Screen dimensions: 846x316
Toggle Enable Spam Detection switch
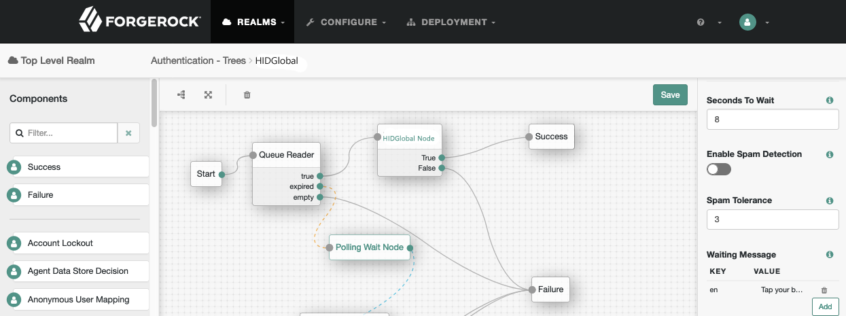tap(719, 169)
